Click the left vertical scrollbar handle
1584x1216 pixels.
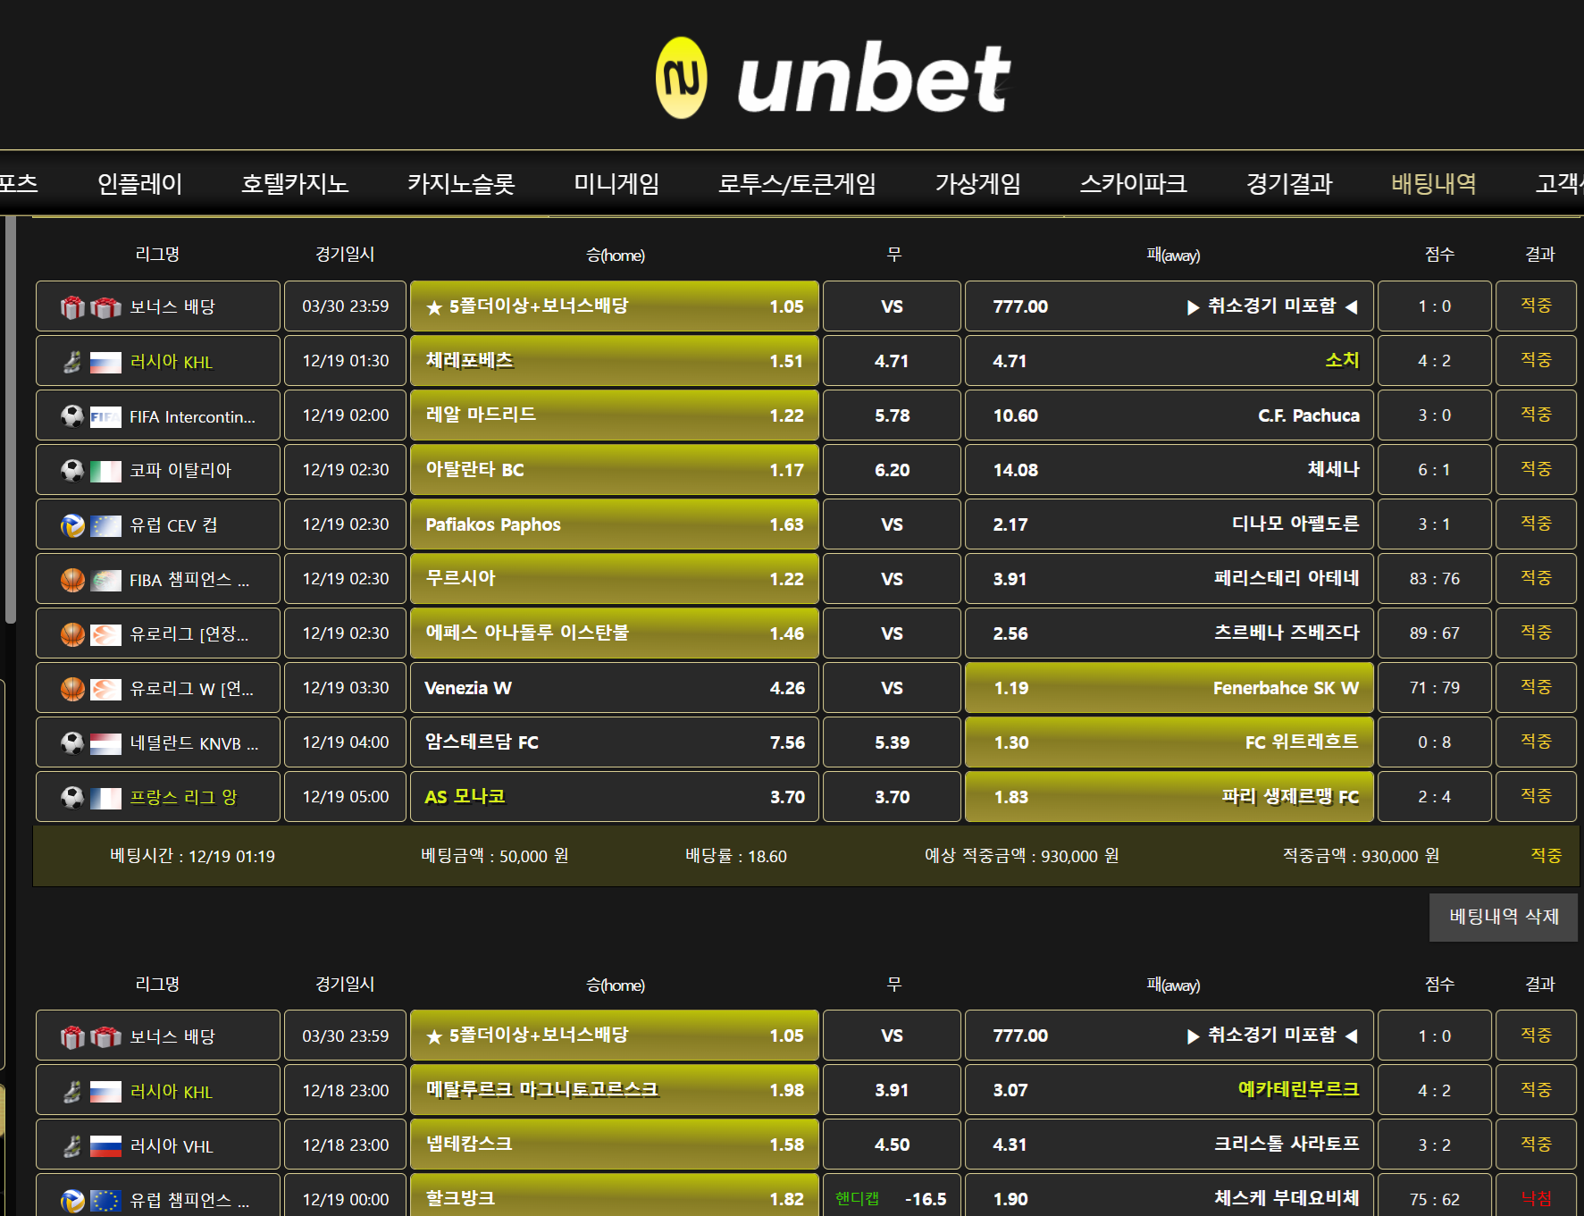pyautogui.click(x=10, y=420)
